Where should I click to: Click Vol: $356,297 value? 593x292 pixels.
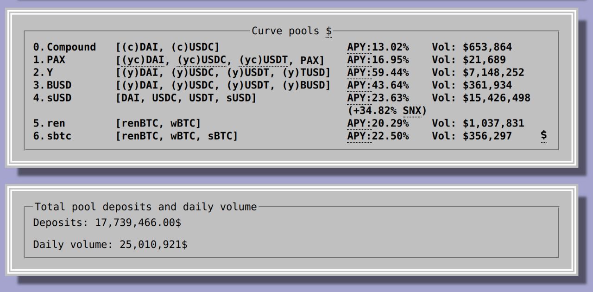472,136
